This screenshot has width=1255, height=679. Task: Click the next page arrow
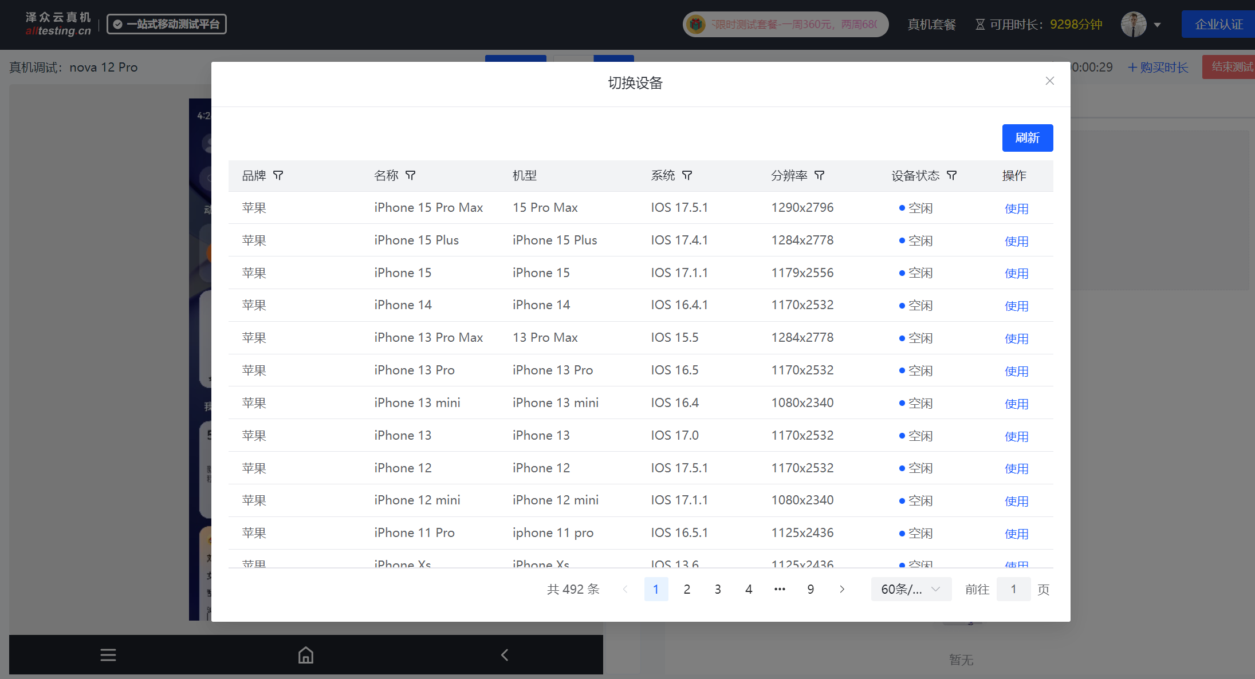tap(842, 589)
